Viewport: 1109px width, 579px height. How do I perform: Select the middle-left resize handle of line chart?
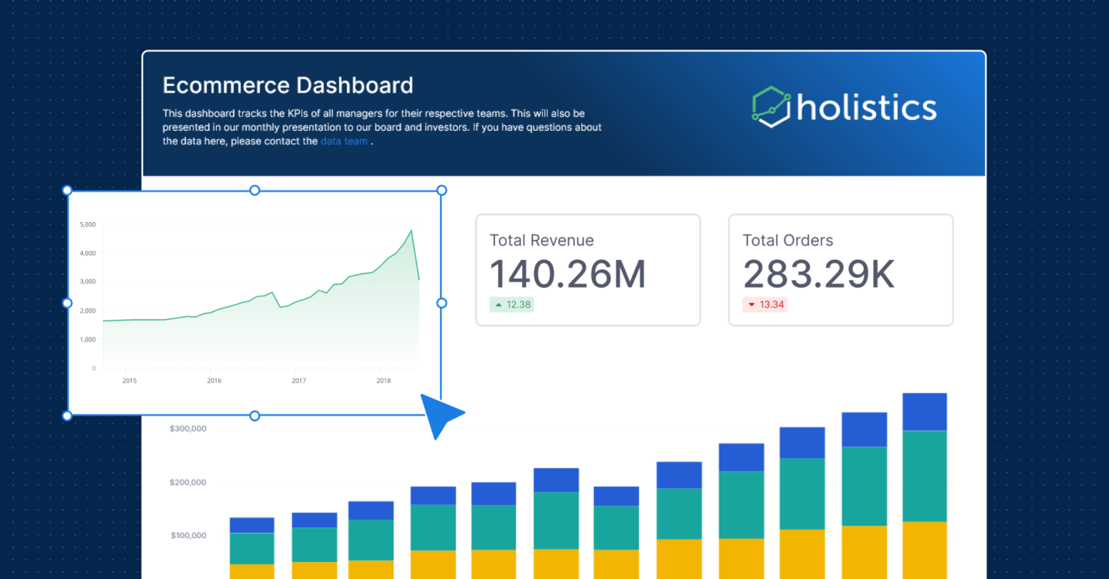click(x=67, y=303)
